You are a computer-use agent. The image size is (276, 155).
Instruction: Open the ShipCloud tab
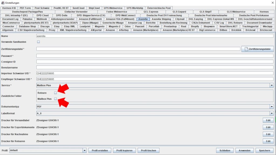pos(94,8)
